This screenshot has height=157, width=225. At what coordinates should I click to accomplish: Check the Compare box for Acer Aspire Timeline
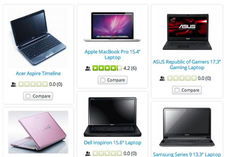pyautogui.click(x=28, y=96)
